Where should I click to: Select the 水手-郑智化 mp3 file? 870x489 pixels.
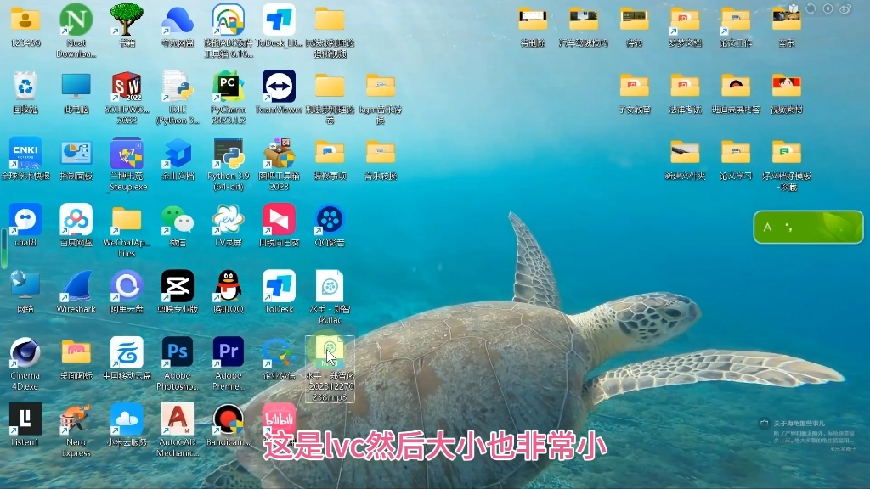[x=330, y=351]
